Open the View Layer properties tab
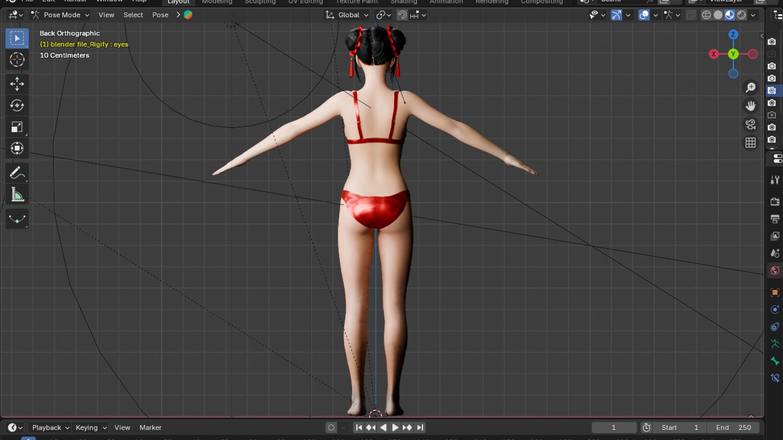Screen dimensions: 783x440 tap(775, 236)
